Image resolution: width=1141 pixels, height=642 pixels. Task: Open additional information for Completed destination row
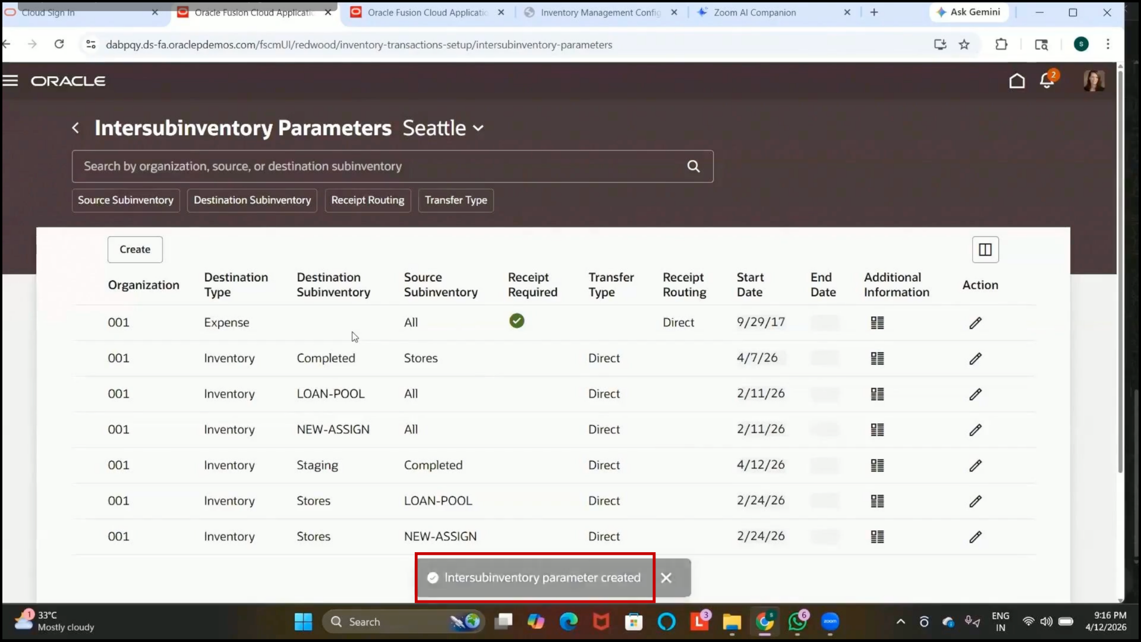pos(877,358)
